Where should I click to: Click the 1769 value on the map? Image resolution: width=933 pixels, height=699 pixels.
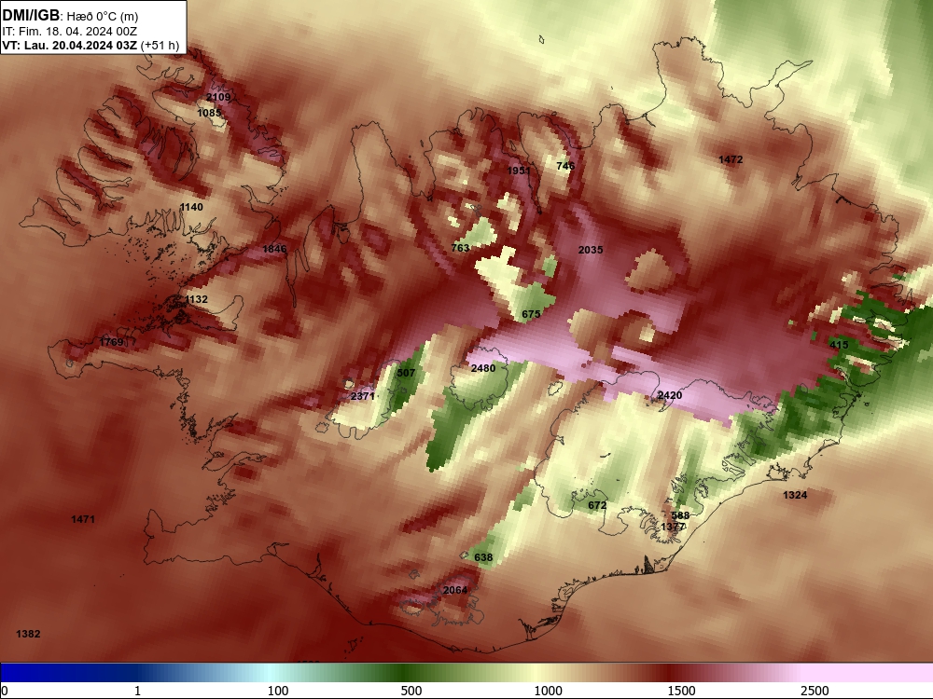point(111,342)
